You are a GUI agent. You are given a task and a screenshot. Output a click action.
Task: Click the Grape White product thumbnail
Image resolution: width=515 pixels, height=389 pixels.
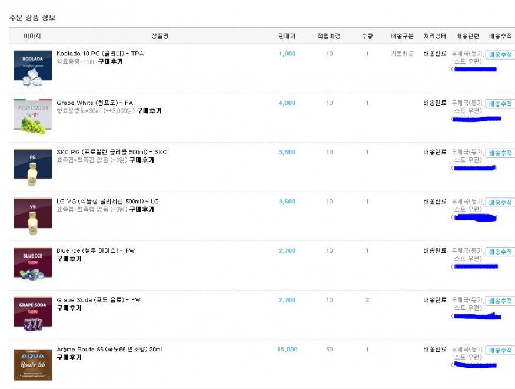[x=33, y=116]
